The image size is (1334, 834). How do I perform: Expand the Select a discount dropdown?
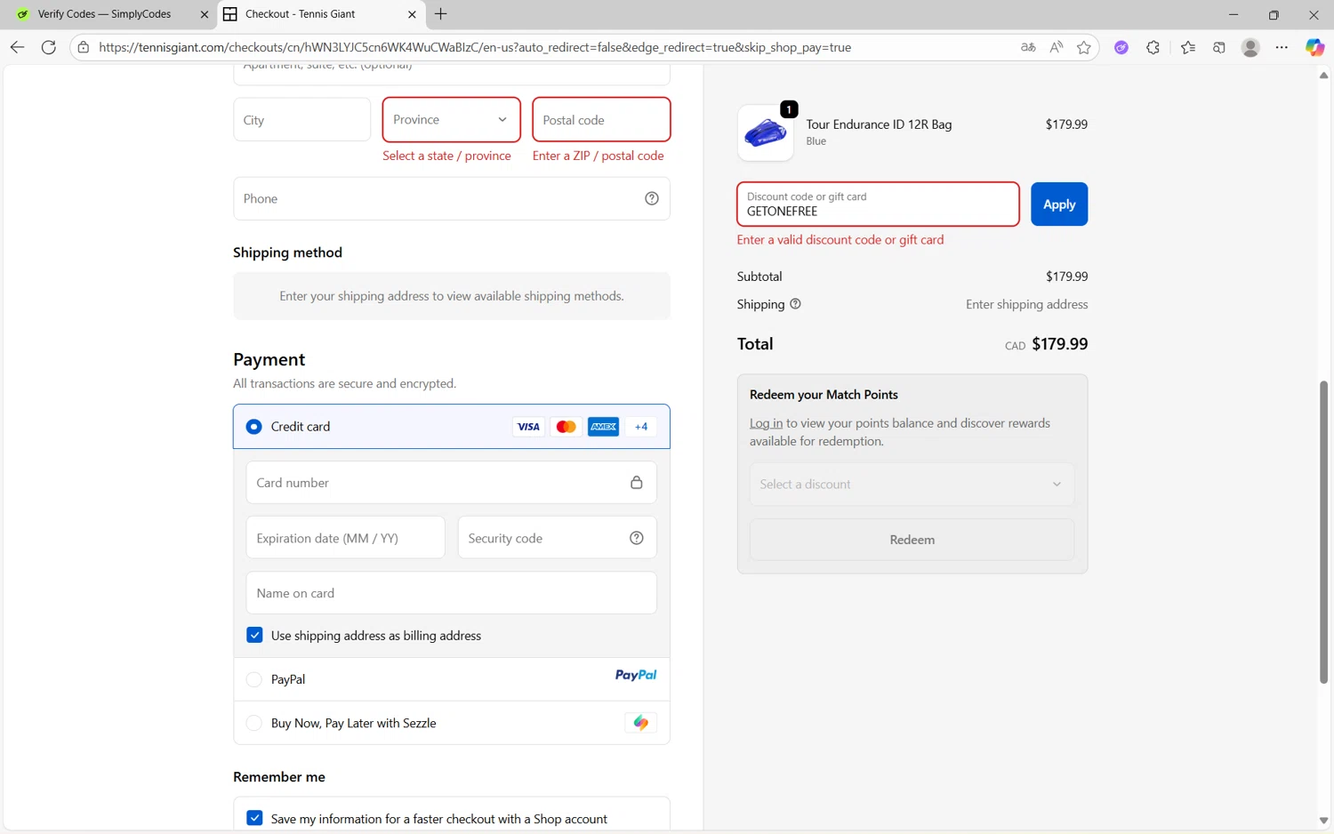[x=912, y=484]
